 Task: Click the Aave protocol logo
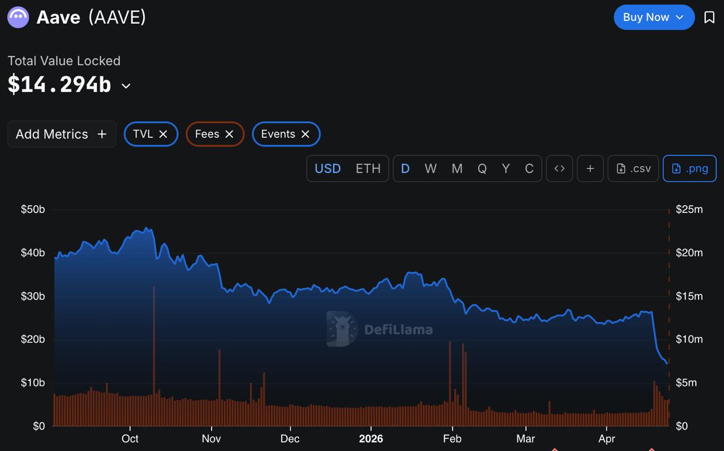pos(18,17)
